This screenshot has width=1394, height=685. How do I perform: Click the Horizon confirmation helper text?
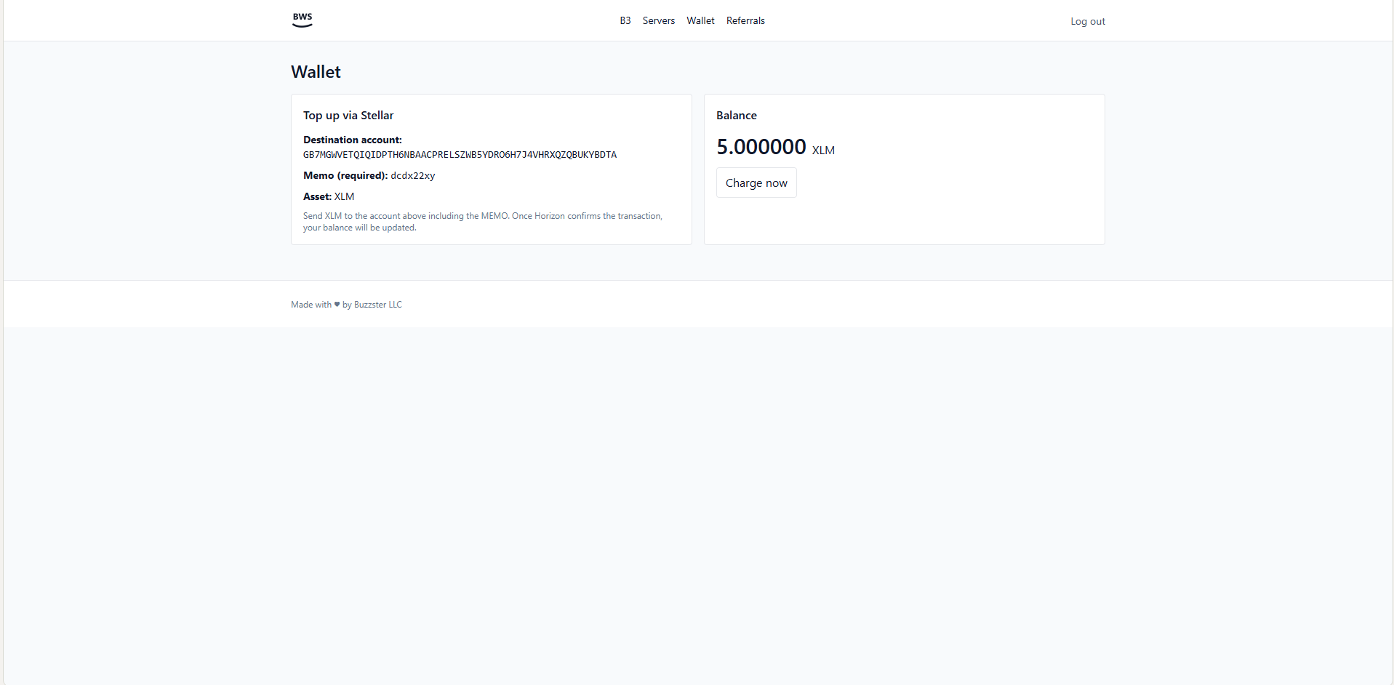482,221
